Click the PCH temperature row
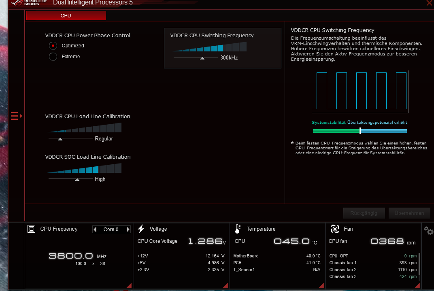 (277, 263)
